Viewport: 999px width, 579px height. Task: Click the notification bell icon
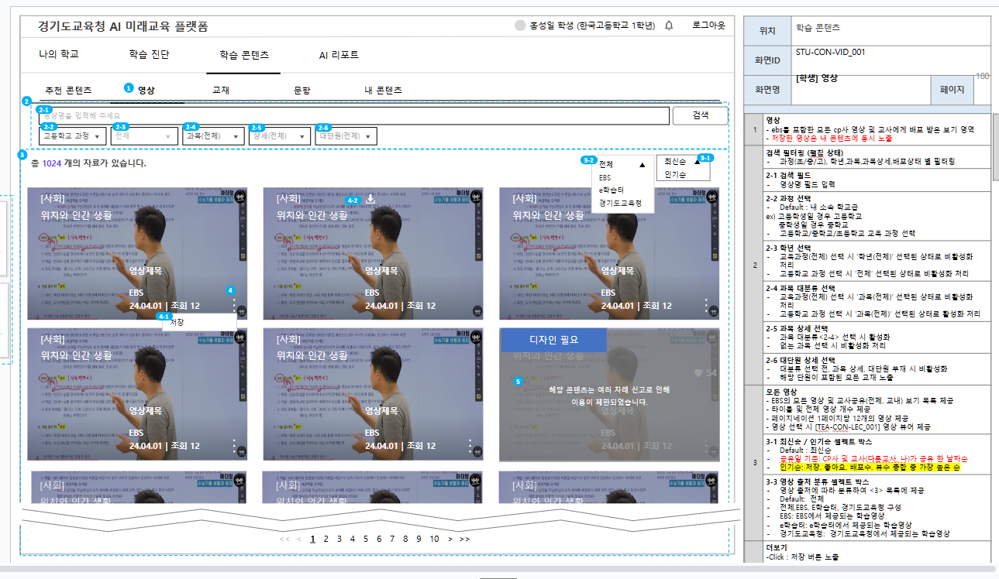coord(669,26)
